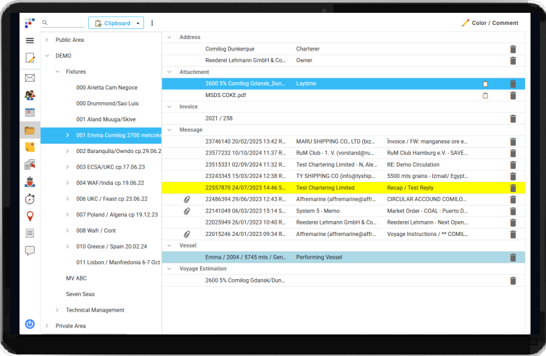Delete the Reederei Lehmann Owner row
Image resolution: width=546 pixels, height=356 pixels.
click(x=513, y=61)
